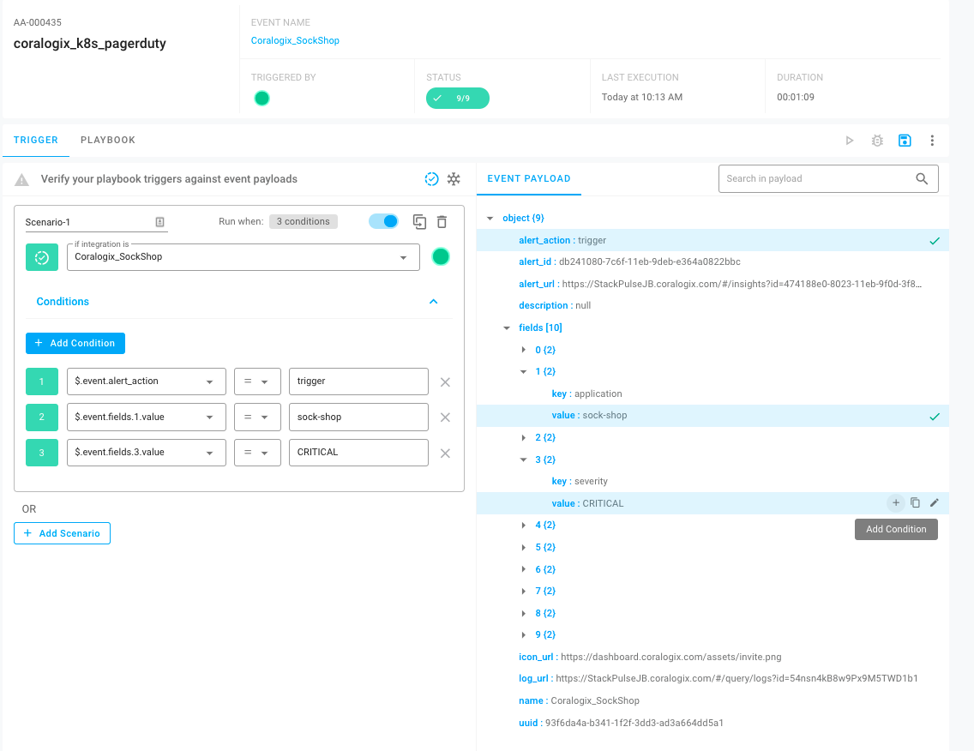The image size is (974, 751).
Task: Open the debug bug icon
Action: point(877,141)
